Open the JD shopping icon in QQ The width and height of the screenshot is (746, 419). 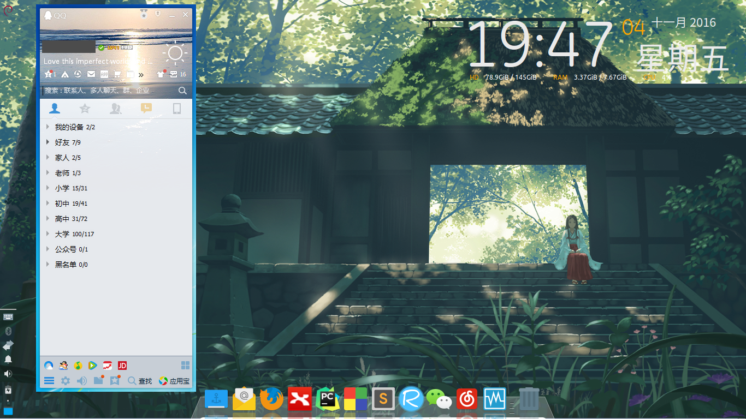click(x=122, y=366)
